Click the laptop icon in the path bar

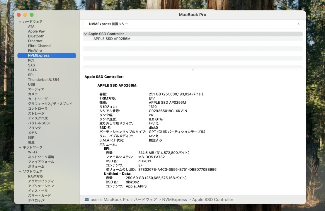tap(86, 200)
